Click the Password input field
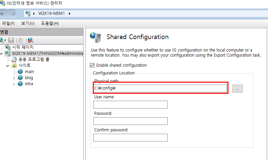268x160 pixels. click(130, 121)
